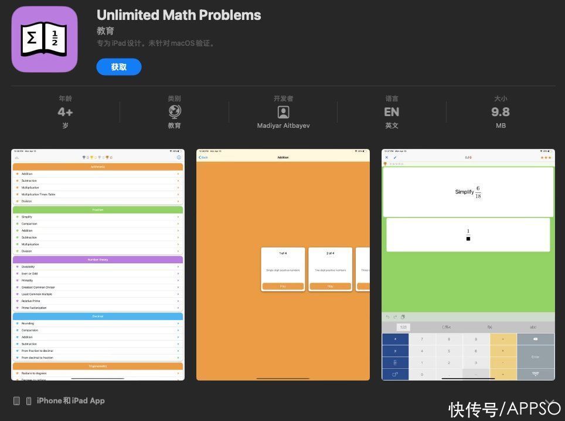
Task: Open developer Madiyar Aitbayev's name
Action: [x=284, y=125]
